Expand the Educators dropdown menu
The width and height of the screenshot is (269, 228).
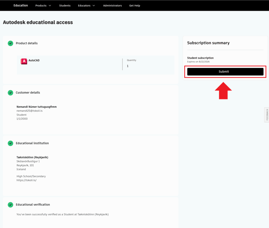86,6
